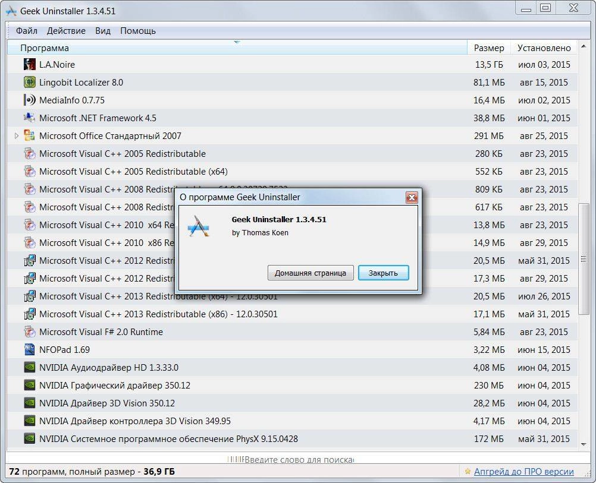Select Microsoft .NET Framework 4.5 text

coord(98,118)
